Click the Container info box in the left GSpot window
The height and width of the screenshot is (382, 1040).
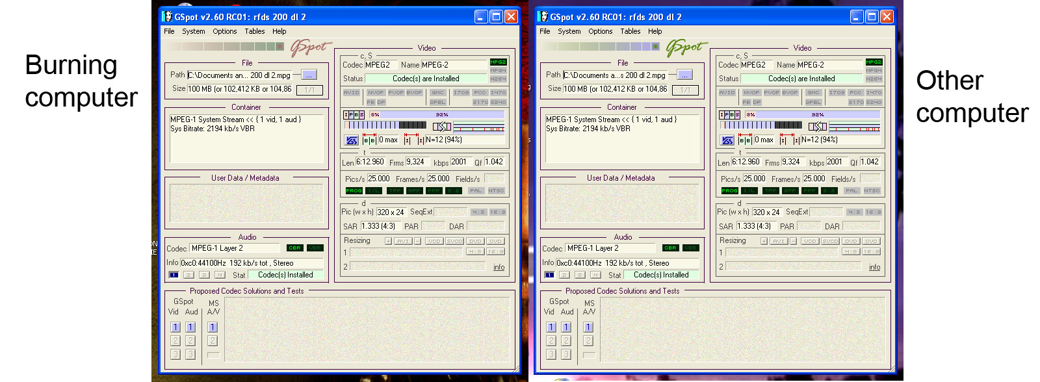click(247, 138)
